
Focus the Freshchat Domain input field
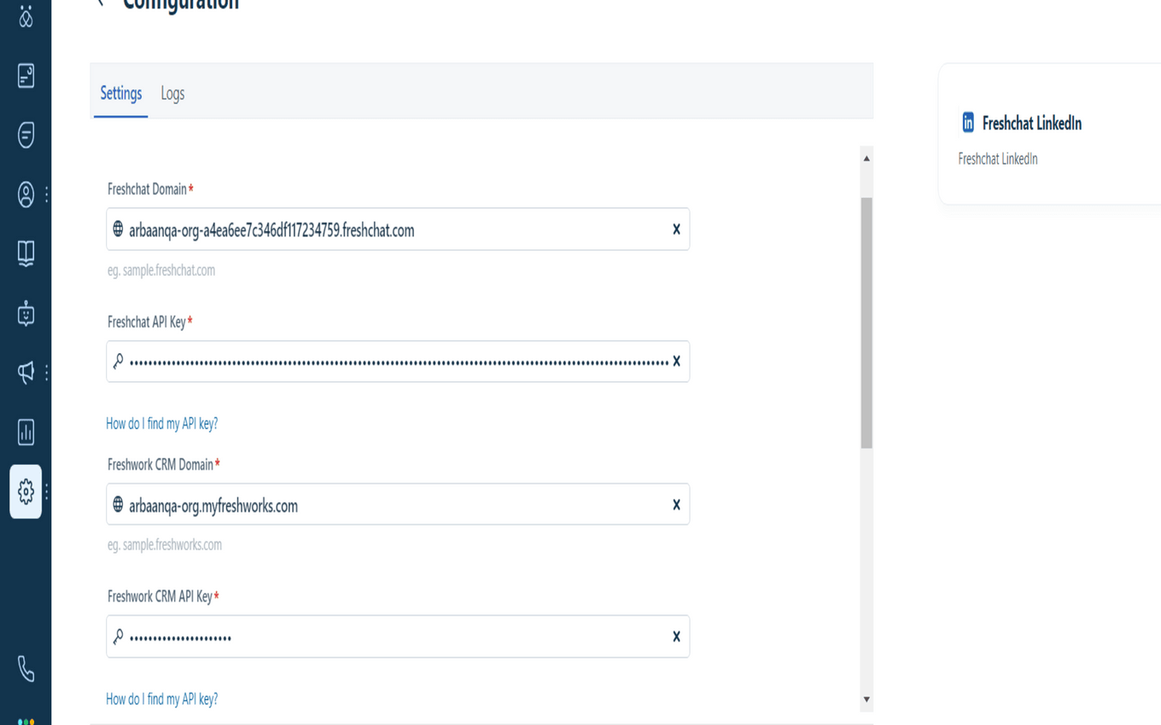tap(398, 229)
